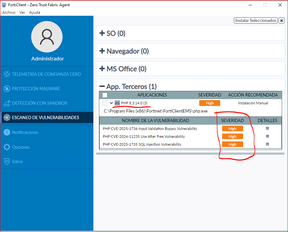Screen dimensions: 288x232
Task: Click NOMBRE DE LA VULNERABILIDAD column header
Action: (x=155, y=120)
